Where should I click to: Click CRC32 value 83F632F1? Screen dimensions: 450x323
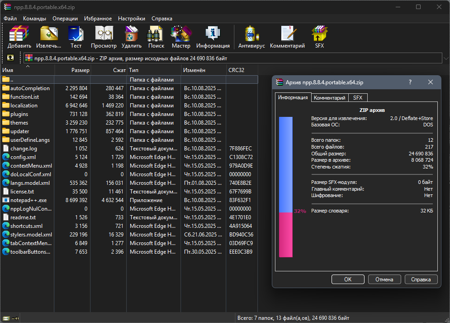pos(240,200)
